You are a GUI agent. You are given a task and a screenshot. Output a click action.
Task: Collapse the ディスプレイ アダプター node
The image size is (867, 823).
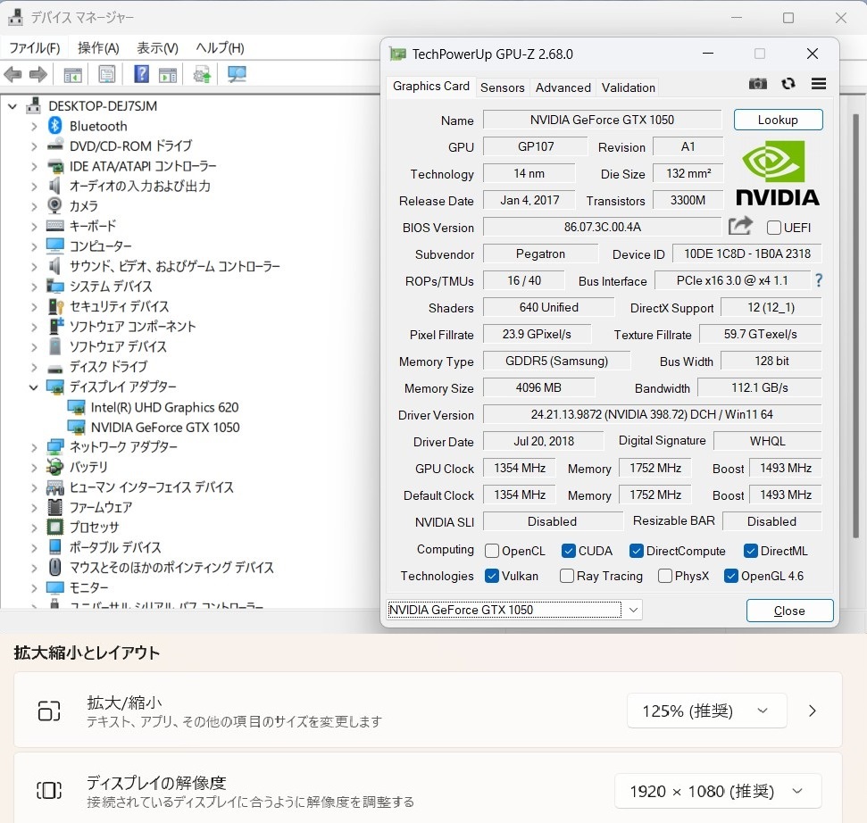34,387
